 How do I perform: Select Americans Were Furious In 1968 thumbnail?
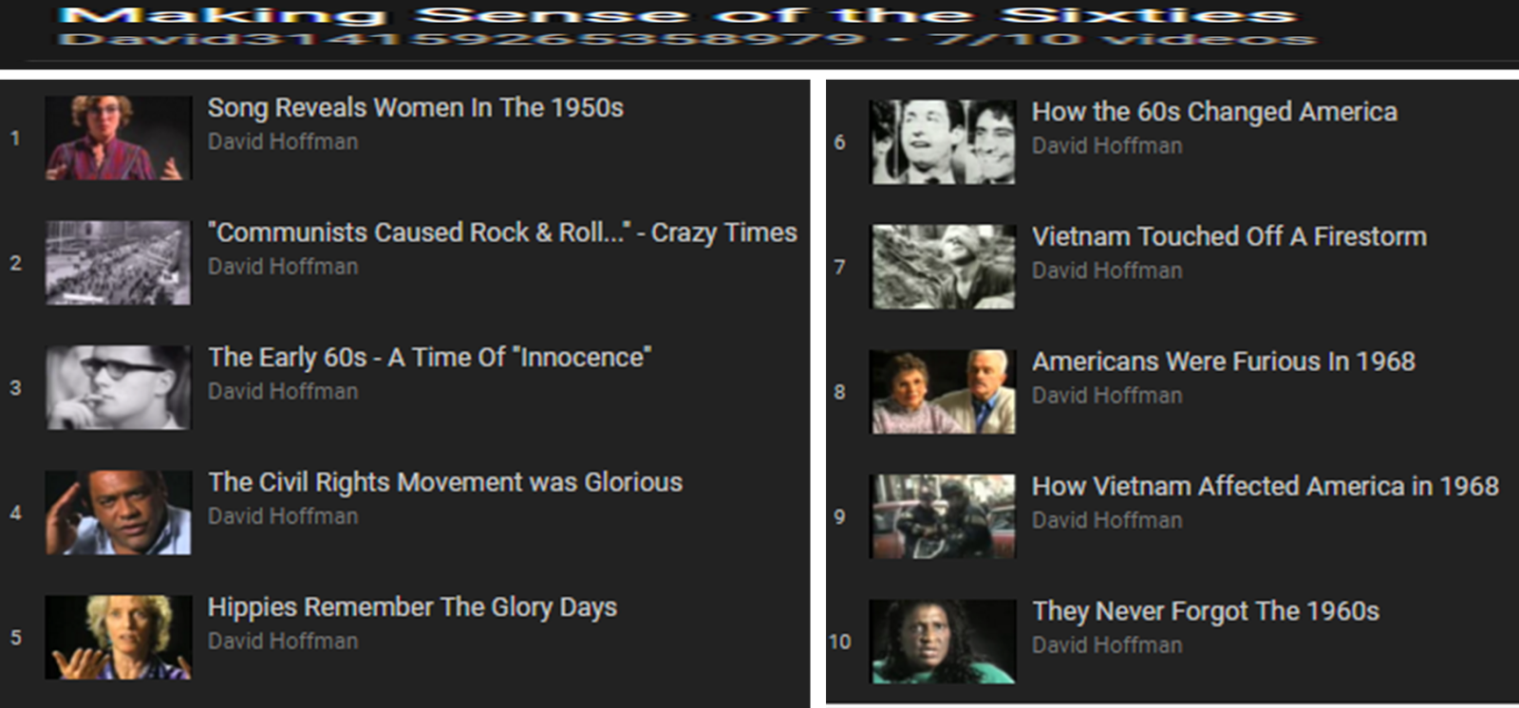[943, 392]
